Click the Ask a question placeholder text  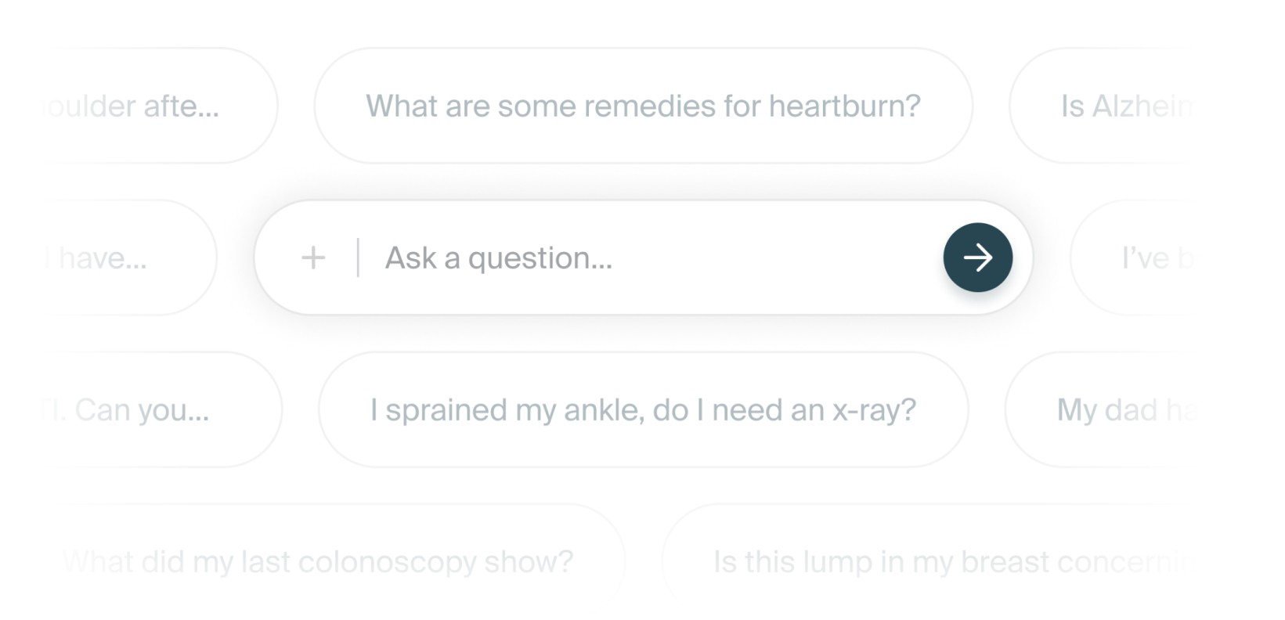point(499,258)
